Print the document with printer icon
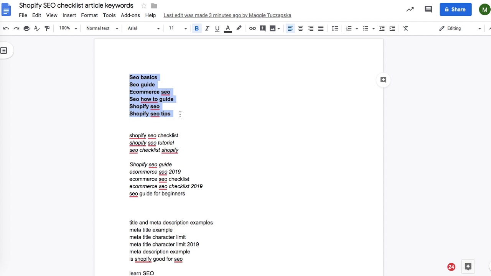The width and height of the screenshot is (491, 276). (x=26, y=28)
